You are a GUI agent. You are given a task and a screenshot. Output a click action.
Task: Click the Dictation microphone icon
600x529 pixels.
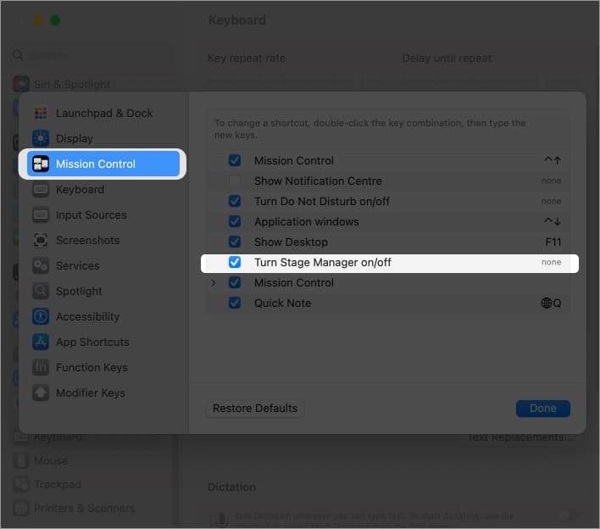click(221, 519)
